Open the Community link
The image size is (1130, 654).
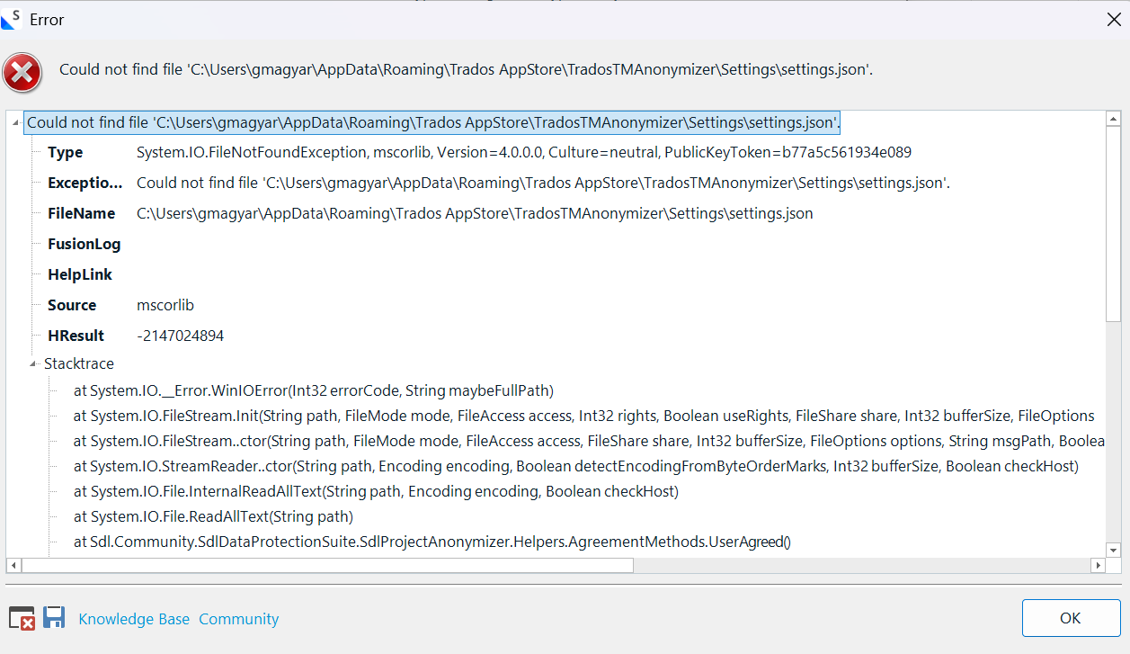tap(238, 619)
